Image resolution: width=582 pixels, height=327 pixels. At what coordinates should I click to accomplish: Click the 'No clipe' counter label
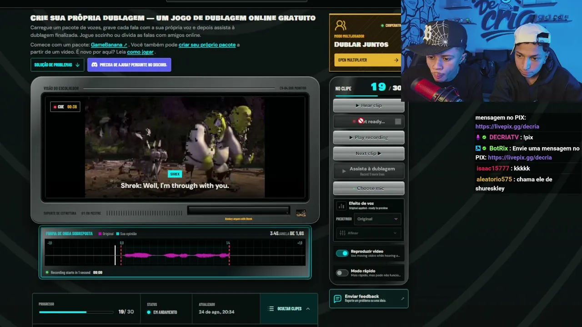pyautogui.click(x=343, y=89)
